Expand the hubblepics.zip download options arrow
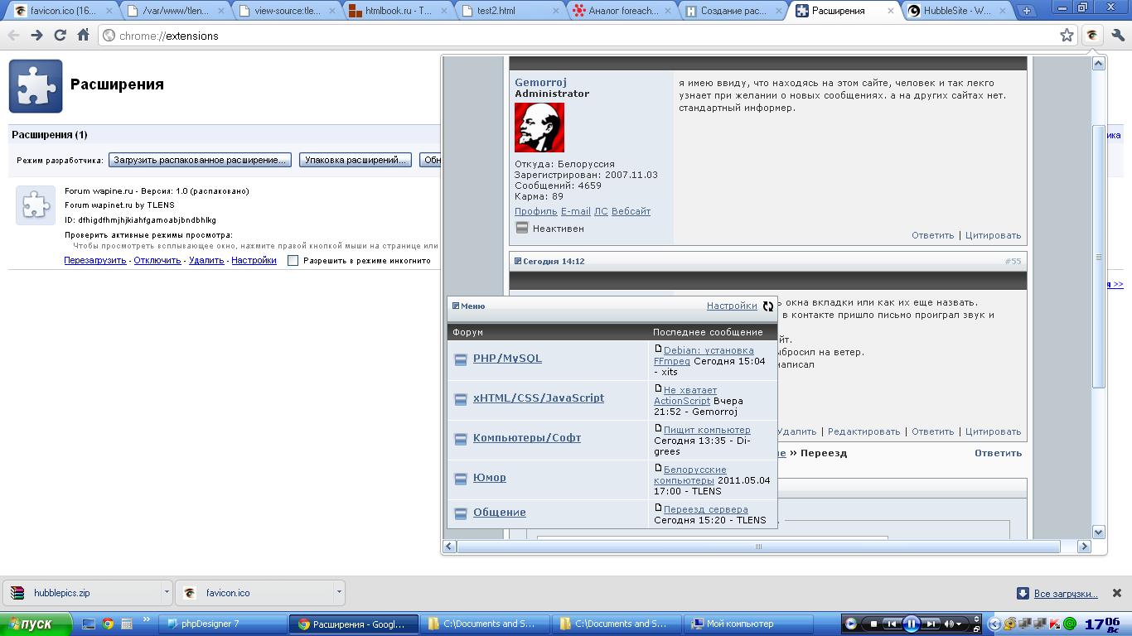 pos(167,593)
